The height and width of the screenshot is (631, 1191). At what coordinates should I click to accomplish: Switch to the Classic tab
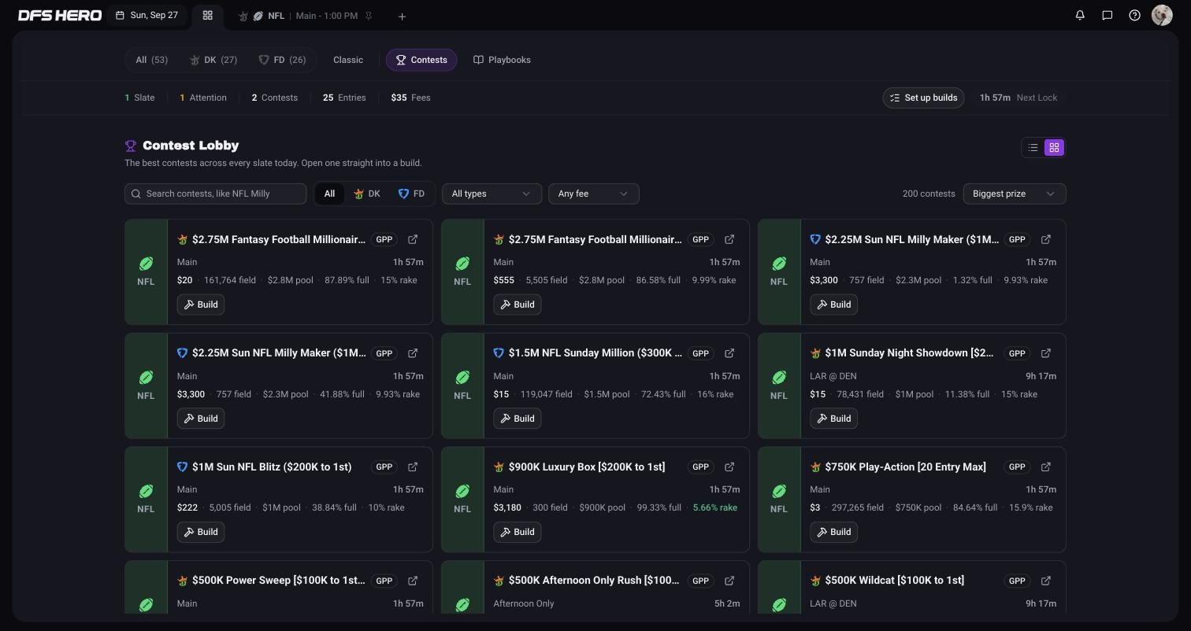[x=348, y=60]
